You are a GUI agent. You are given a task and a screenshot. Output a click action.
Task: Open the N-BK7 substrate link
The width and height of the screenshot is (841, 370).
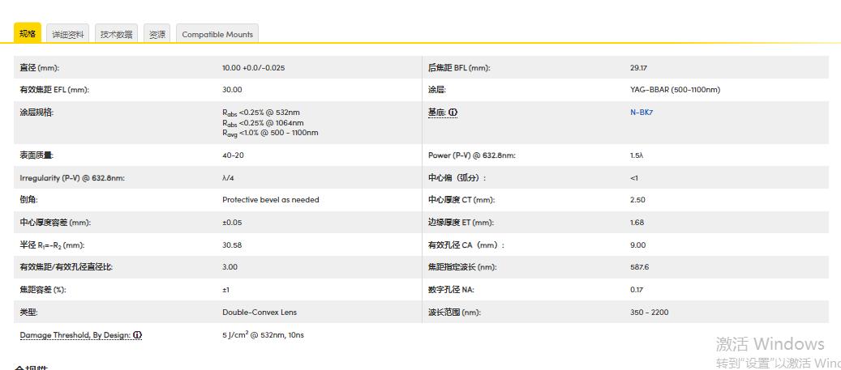[x=641, y=113]
